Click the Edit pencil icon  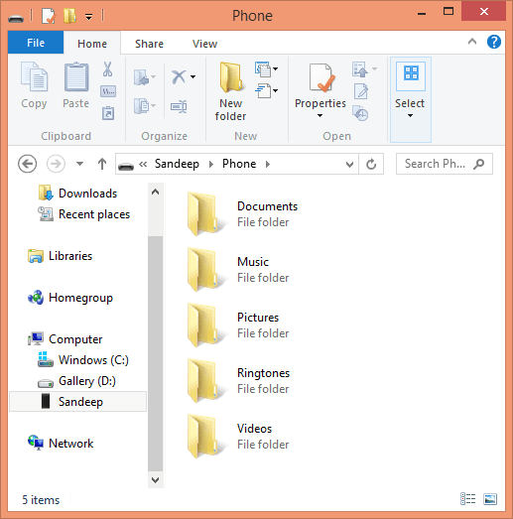click(361, 91)
